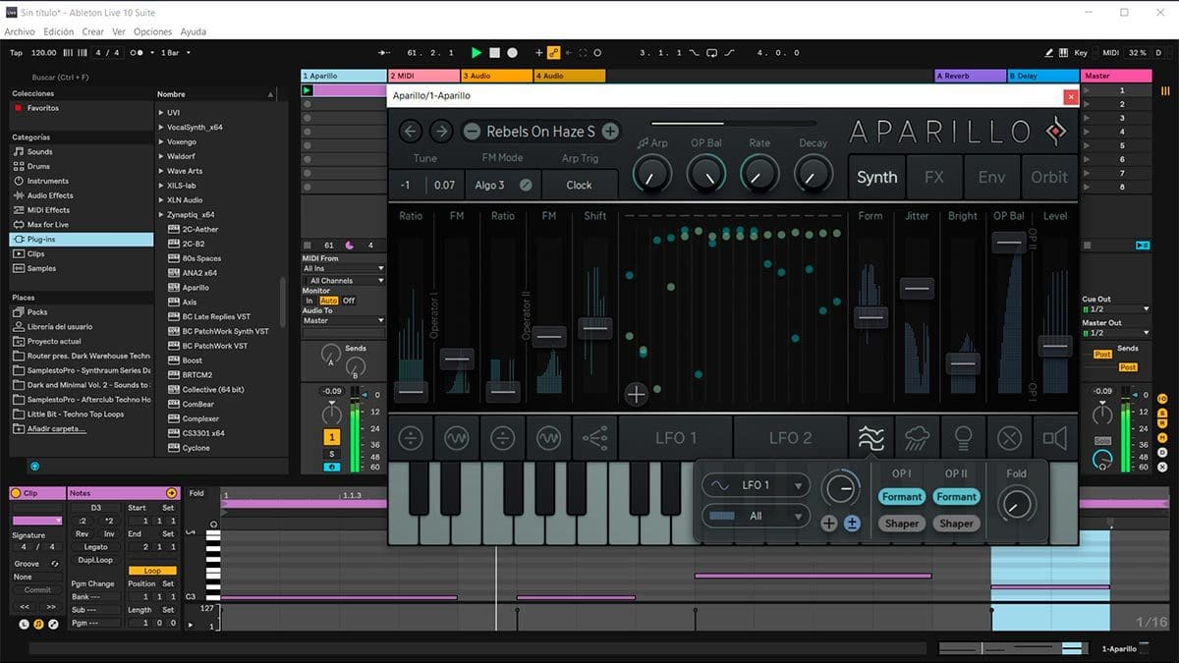
Task: Toggle the orange Loop switch
Action: 152,571
